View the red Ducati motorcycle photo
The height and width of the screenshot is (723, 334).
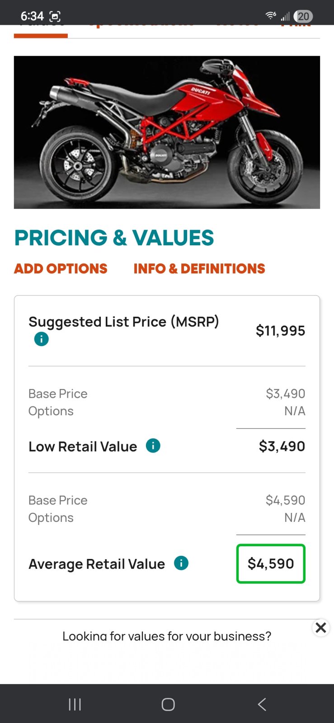(167, 132)
